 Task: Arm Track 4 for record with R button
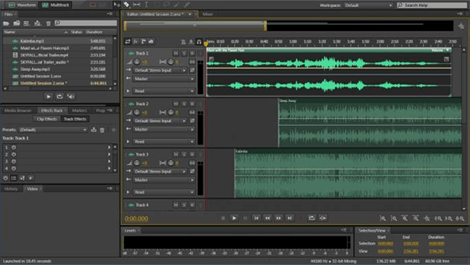[x=192, y=205]
